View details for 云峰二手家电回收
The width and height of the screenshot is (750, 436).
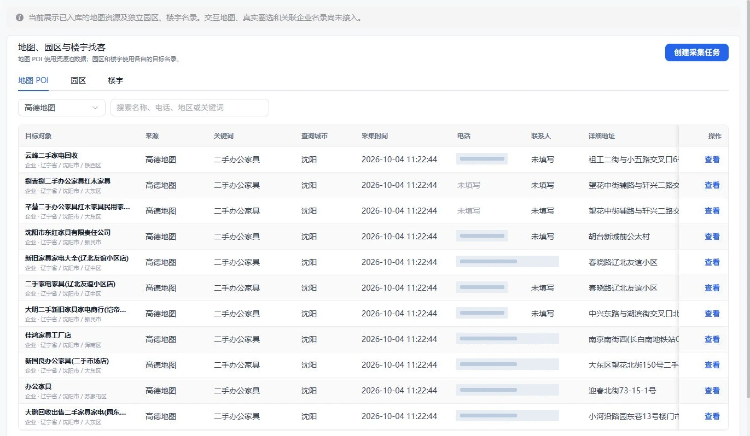pos(712,160)
